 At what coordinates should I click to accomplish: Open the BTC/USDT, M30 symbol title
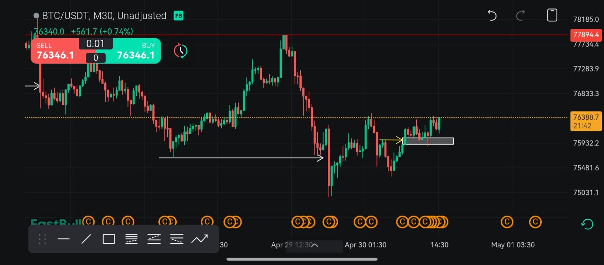point(104,16)
